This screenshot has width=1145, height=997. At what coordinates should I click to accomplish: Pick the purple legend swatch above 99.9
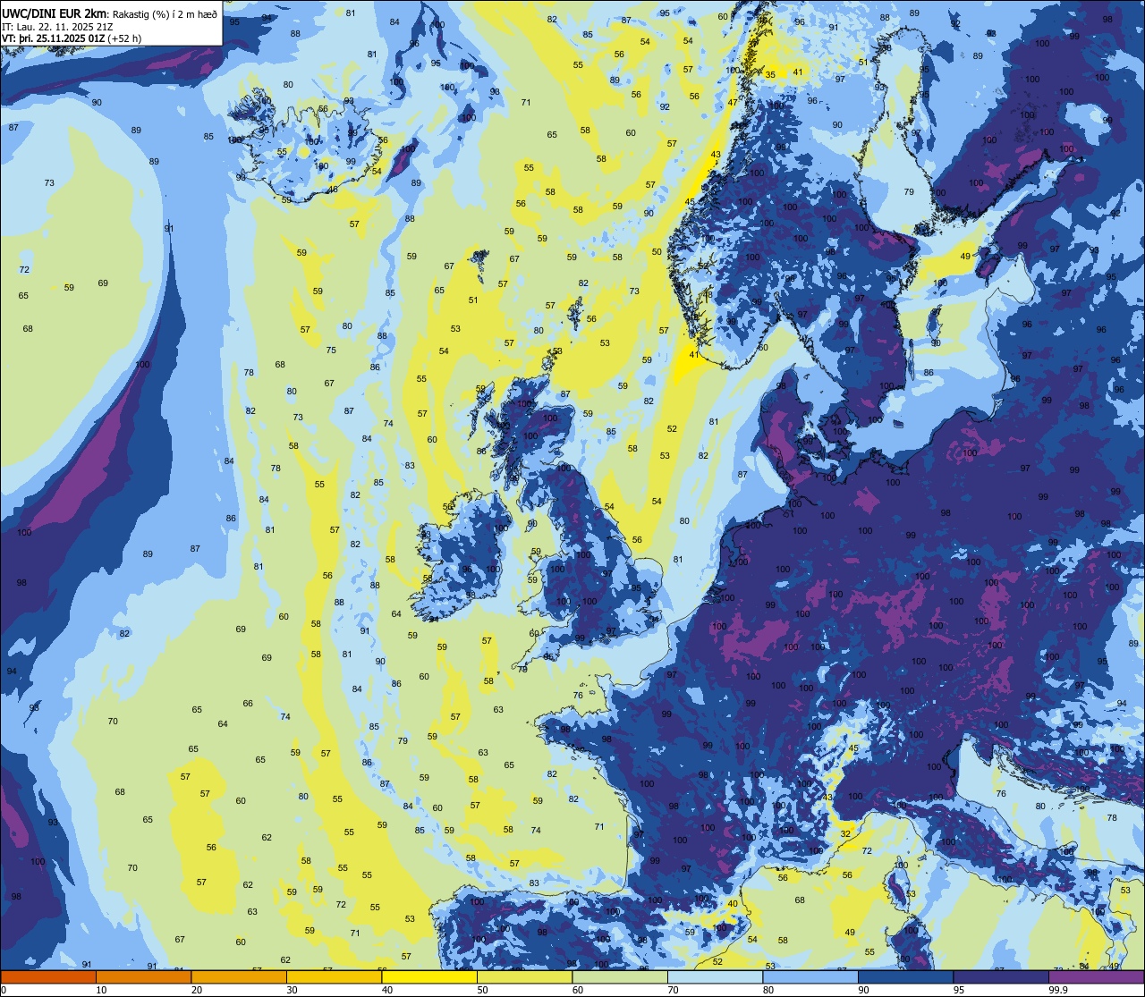click(1096, 976)
